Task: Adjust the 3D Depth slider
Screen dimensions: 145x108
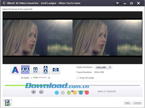Action: coord(40,78)
